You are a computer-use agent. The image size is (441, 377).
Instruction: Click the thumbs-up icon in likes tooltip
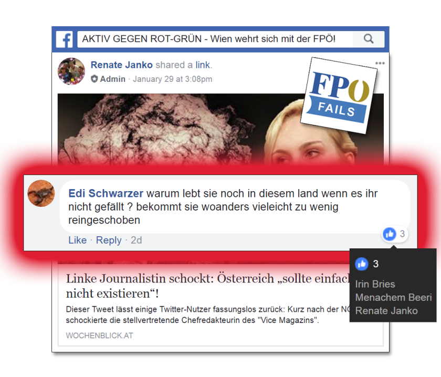(x=362, y=264)
